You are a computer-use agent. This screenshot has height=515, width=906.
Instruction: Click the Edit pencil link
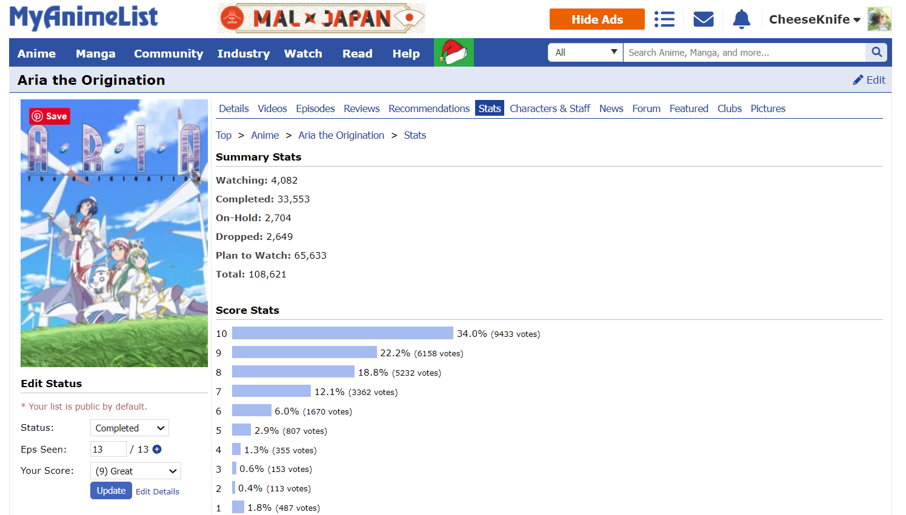(869, 80)
